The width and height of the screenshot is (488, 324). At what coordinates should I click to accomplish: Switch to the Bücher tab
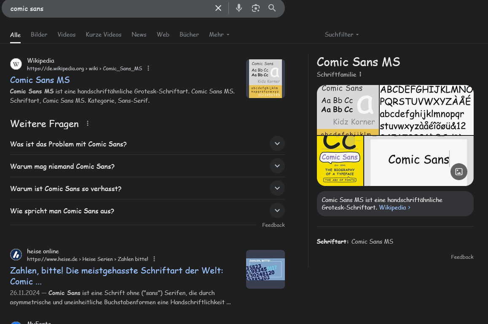189,35
